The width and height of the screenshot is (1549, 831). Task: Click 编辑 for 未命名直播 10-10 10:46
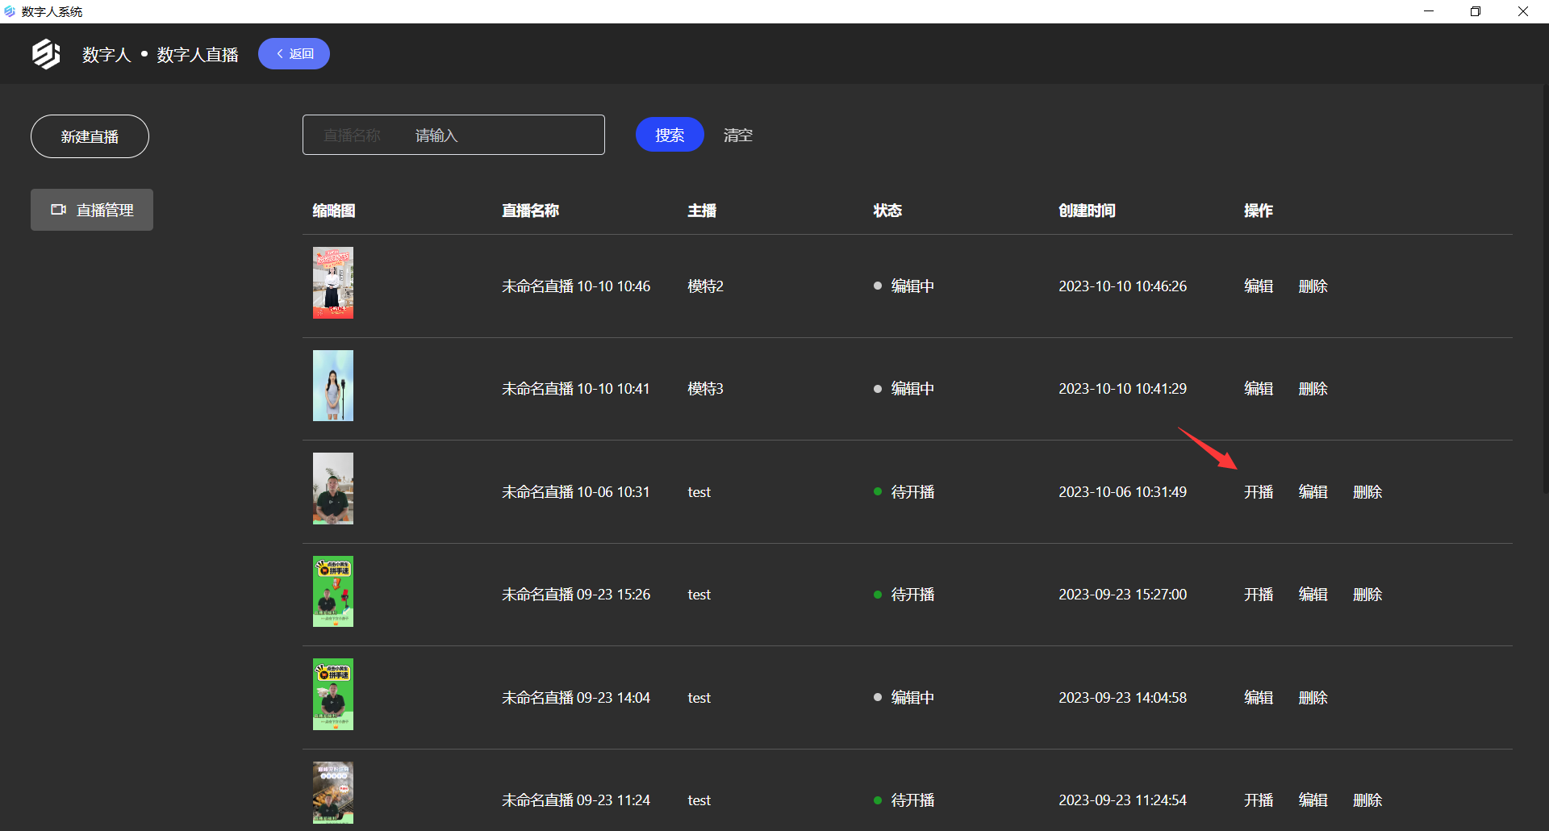tap(1259, 286)
